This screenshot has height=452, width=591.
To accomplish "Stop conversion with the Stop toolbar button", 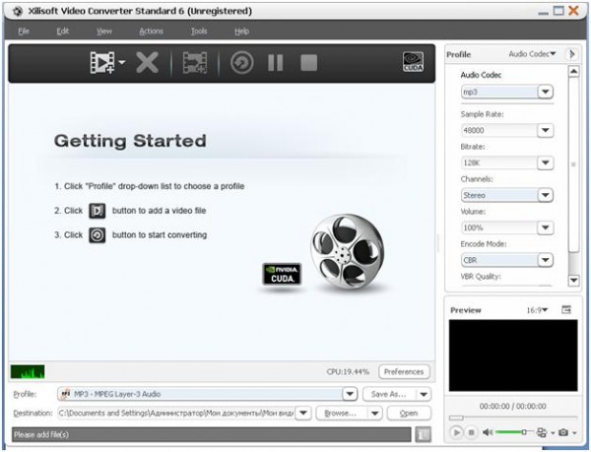I will 308,62.
